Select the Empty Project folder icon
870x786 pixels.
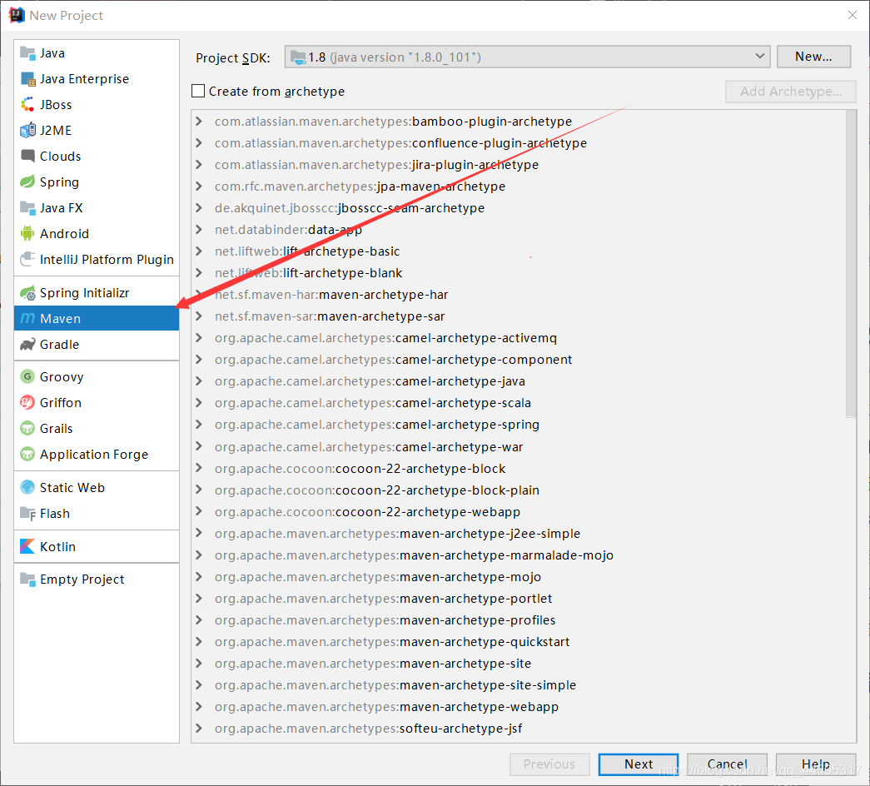tap(27, 580)
